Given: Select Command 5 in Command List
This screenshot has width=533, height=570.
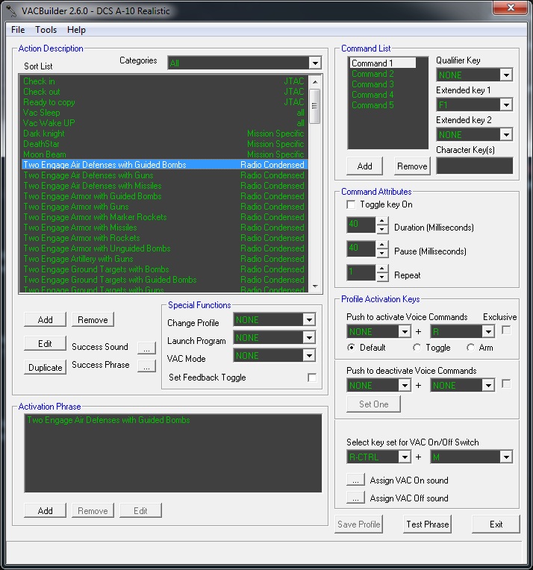Looking at the screenshot, I should pos(373,105).
